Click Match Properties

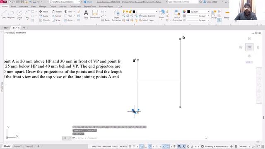pos(177,16)
